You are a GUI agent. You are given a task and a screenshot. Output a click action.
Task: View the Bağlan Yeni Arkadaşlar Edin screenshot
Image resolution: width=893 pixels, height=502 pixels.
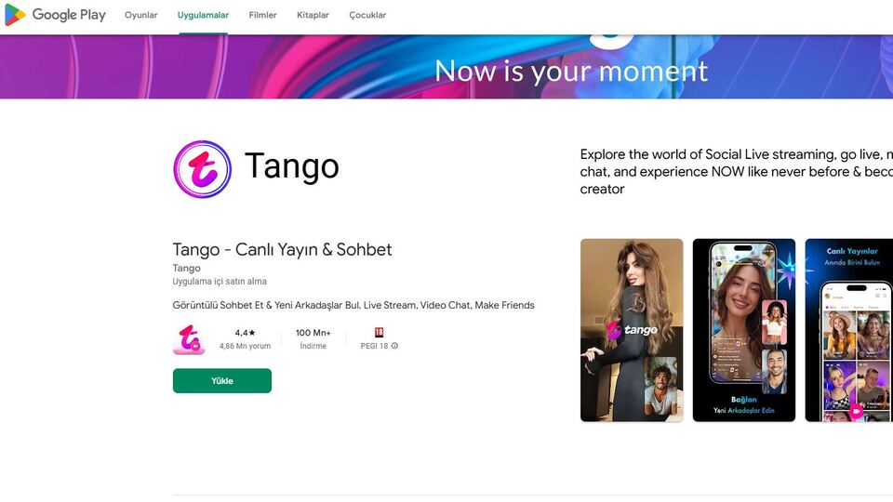tap(743, 330)
